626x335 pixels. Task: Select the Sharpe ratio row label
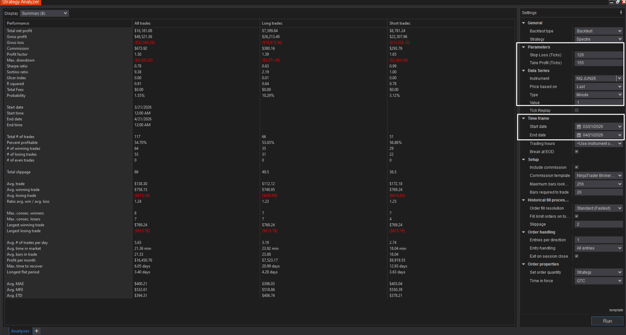17,66
